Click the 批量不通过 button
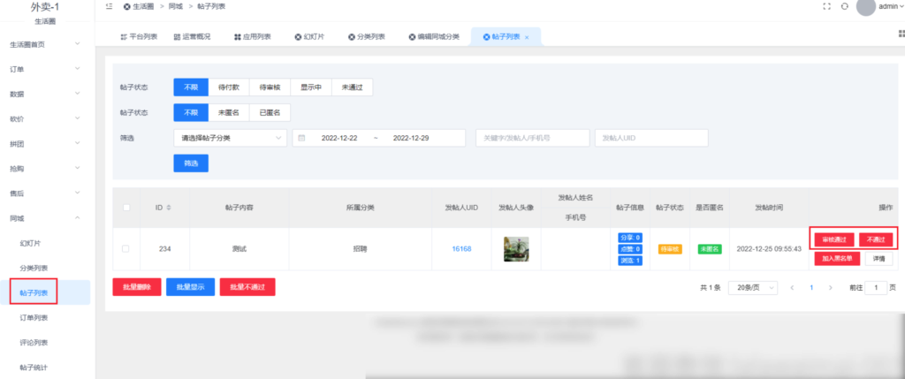Screen dimensions: 905x379 point(247,287)
